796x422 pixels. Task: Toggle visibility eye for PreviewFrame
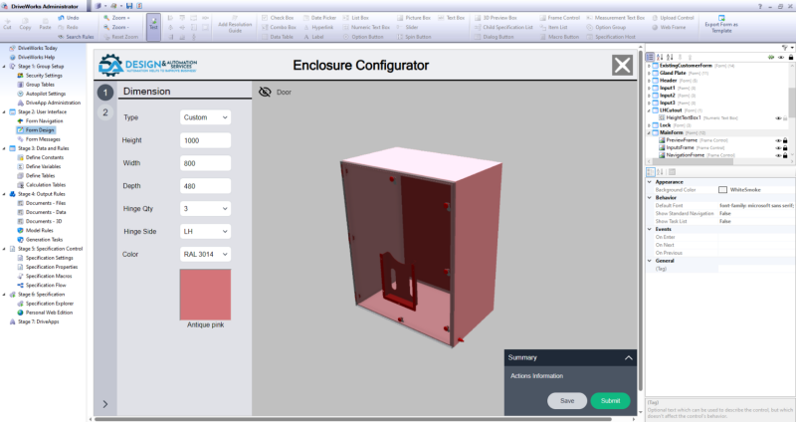click(778, 140)
